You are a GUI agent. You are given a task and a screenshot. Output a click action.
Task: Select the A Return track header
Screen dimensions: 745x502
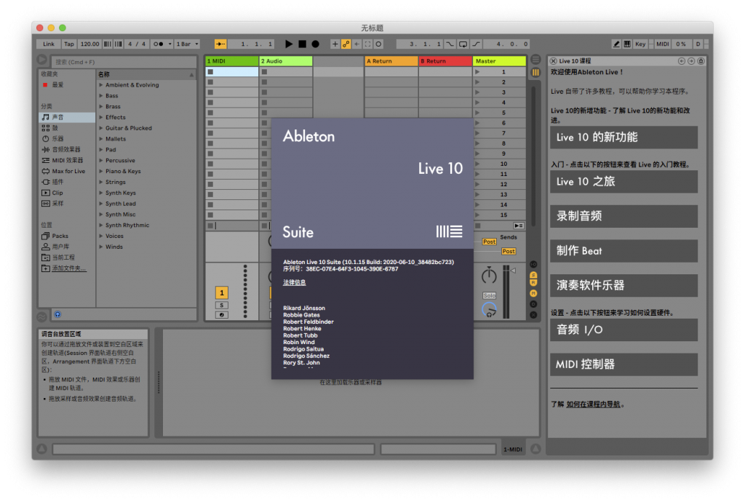[391, 61]
